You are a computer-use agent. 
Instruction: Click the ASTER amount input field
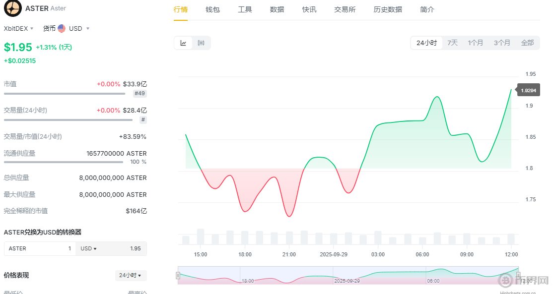point(40,248)
